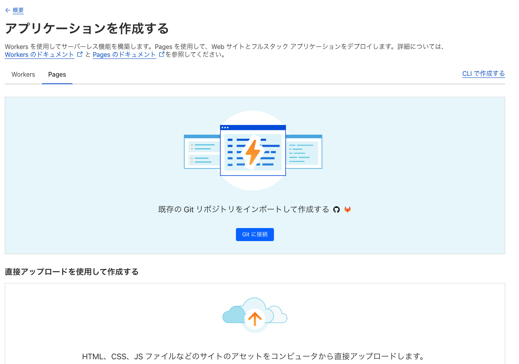The width and height of the screenshot is (519, 364).
Task: Click the 既存の Git リポジトリをインポートして作成する text
Action: 244,209
